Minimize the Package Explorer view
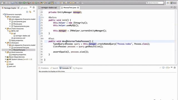This screenshot has width=178, height=100. coord(31,7)
